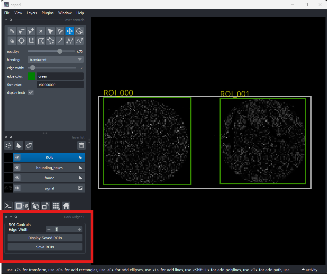The width and height of the screenshot is (327, 274).
Task: Uncheck the display text checkbox
Action: pyautogui.click(x=31, y=93)
